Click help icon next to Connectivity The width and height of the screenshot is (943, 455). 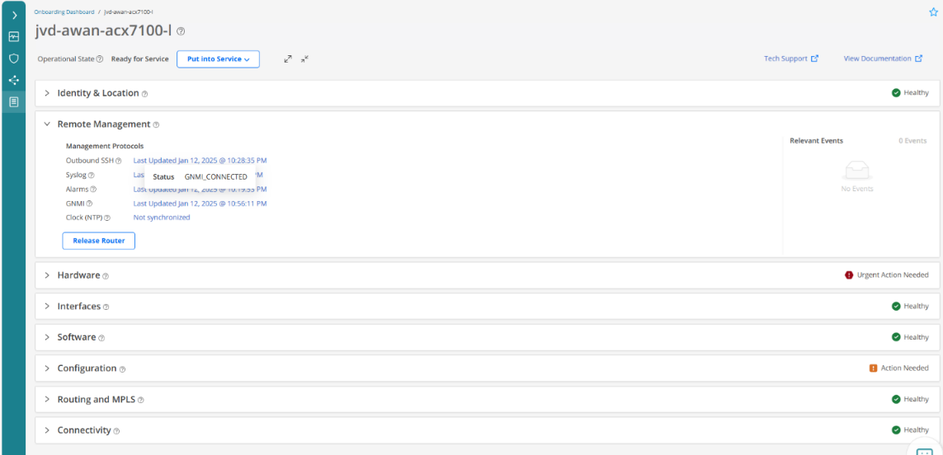(x=116, y=432)
